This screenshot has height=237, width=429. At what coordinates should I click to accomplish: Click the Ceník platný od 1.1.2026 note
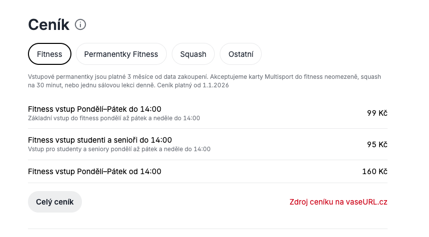[x=193, y=85]
